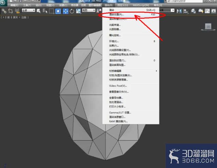
Task: Open the Select by Name list icon
Action: (45, 11)
